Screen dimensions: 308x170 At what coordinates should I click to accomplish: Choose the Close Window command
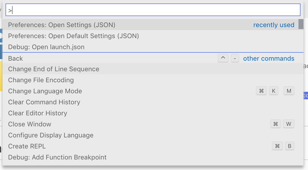tap(30, 124)
